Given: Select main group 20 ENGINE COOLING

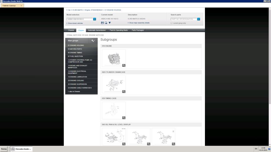Looking at the screenshot, I should 81,81.
